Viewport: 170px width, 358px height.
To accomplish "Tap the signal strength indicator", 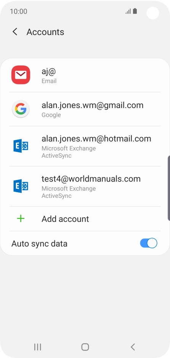I will (x=128, y=11).
